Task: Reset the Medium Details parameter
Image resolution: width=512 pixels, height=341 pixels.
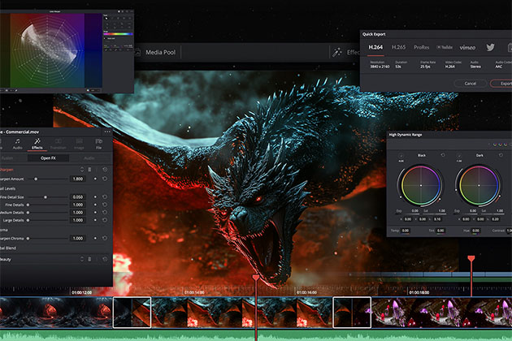Action: pos(105,213)
